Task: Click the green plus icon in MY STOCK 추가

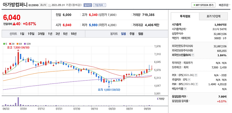Action: [194, 5]
